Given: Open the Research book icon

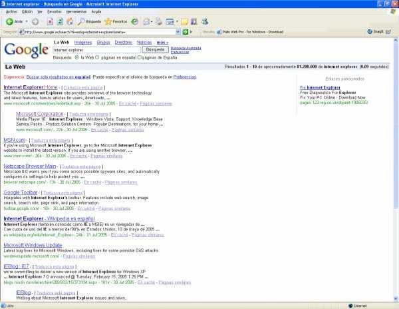Looking at the screenshot, I should 194,22.
